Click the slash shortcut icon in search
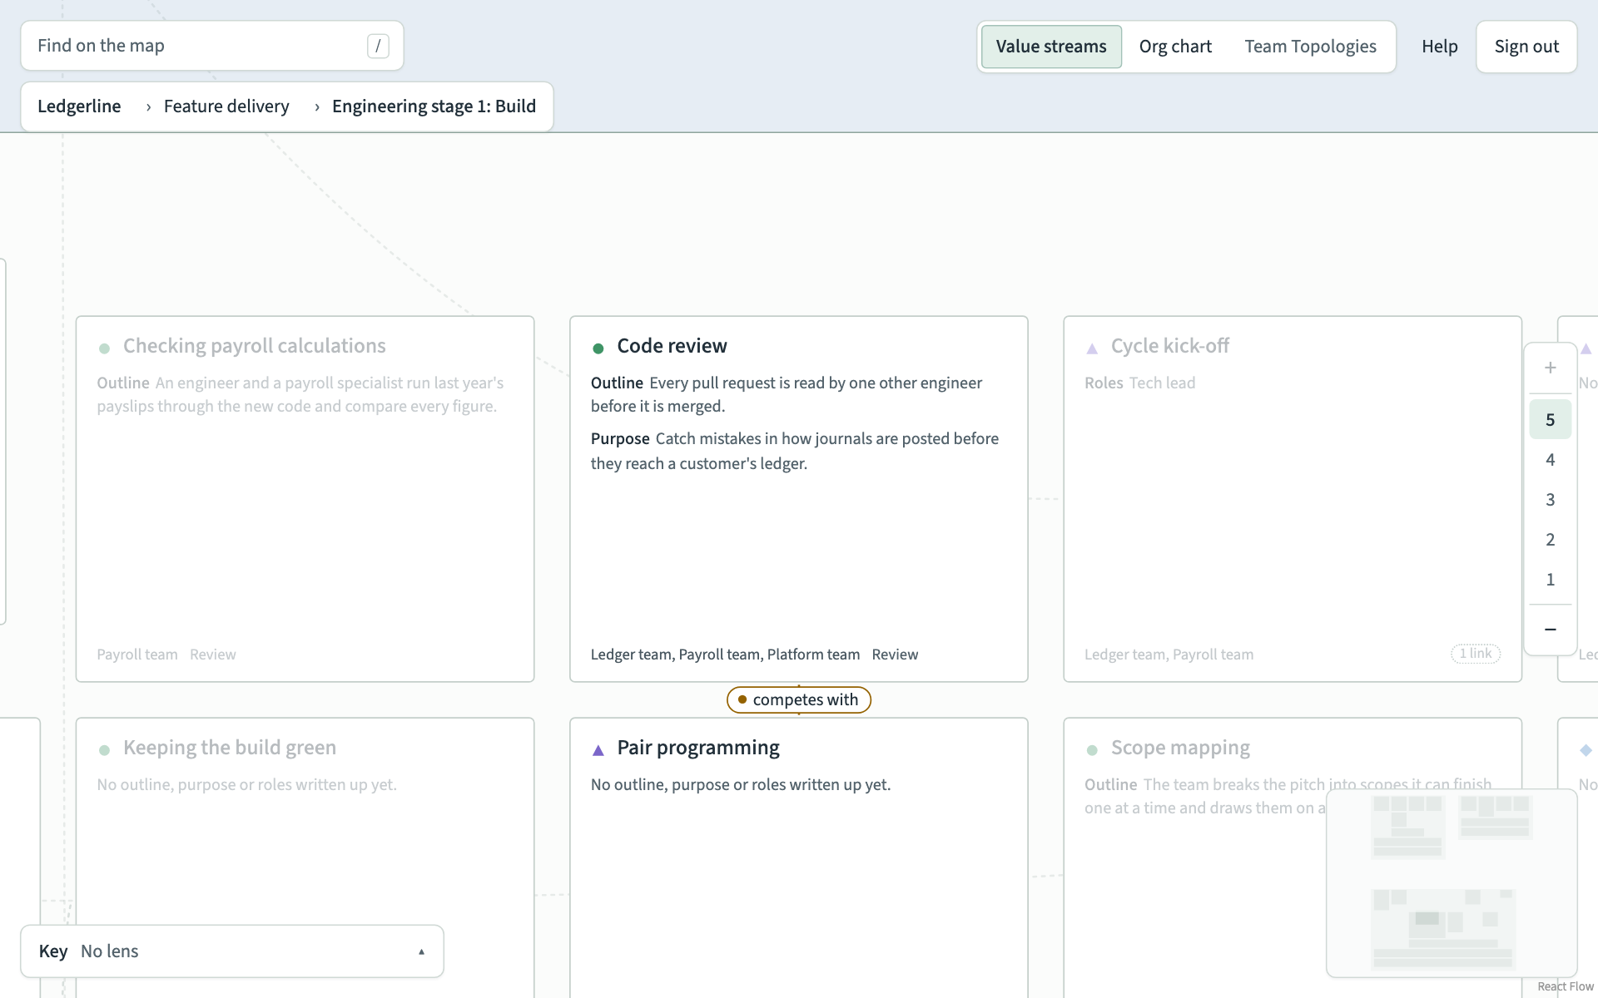Screen dimensions: 1598x998 tap(378, 46)
